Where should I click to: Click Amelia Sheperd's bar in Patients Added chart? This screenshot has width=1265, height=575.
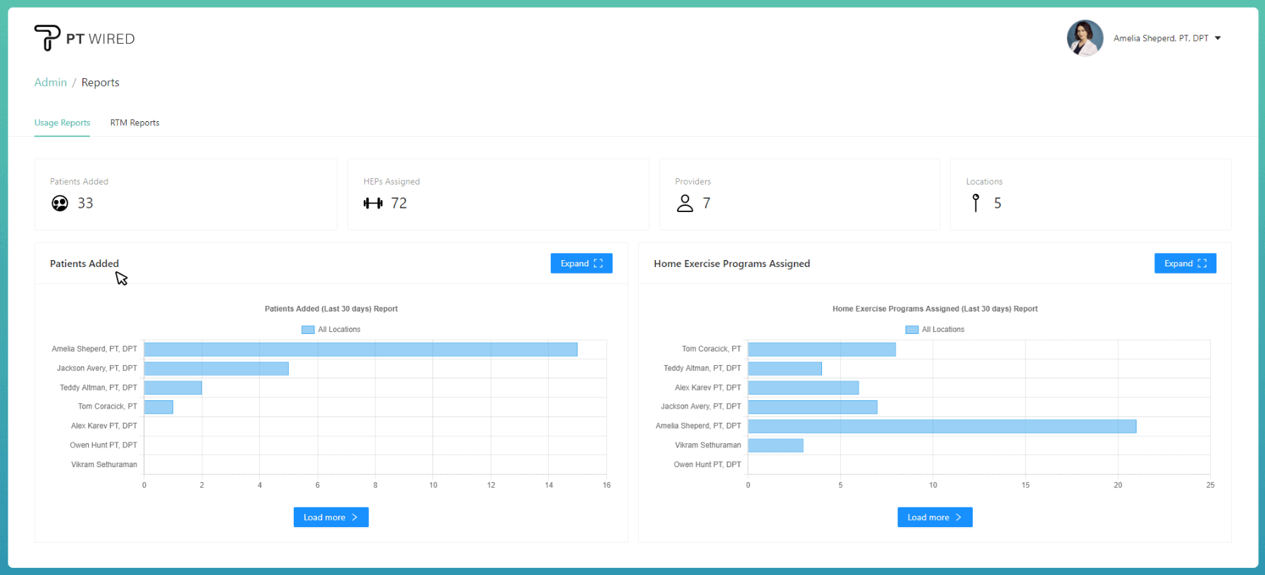click(x=361, y=350)
